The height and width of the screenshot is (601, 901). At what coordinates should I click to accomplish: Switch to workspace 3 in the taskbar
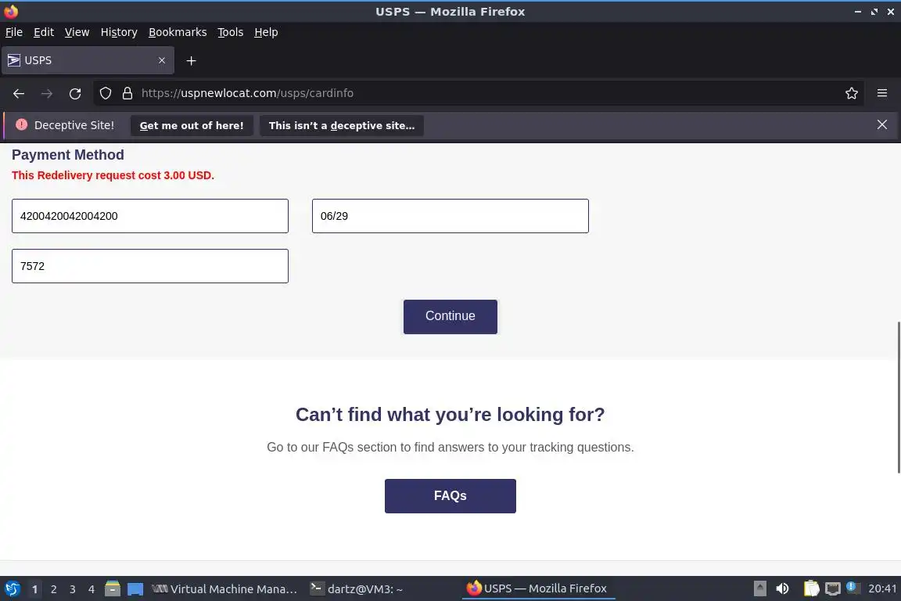point(73,589)
